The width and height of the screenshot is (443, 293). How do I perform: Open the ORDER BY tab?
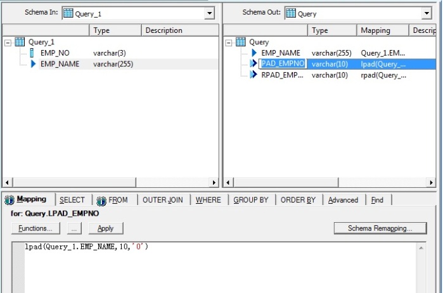pos(298,200)
